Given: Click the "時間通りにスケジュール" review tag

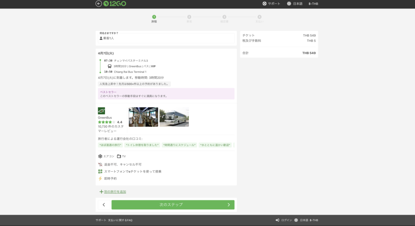Looking at the screenshot, I should [180, 145].
